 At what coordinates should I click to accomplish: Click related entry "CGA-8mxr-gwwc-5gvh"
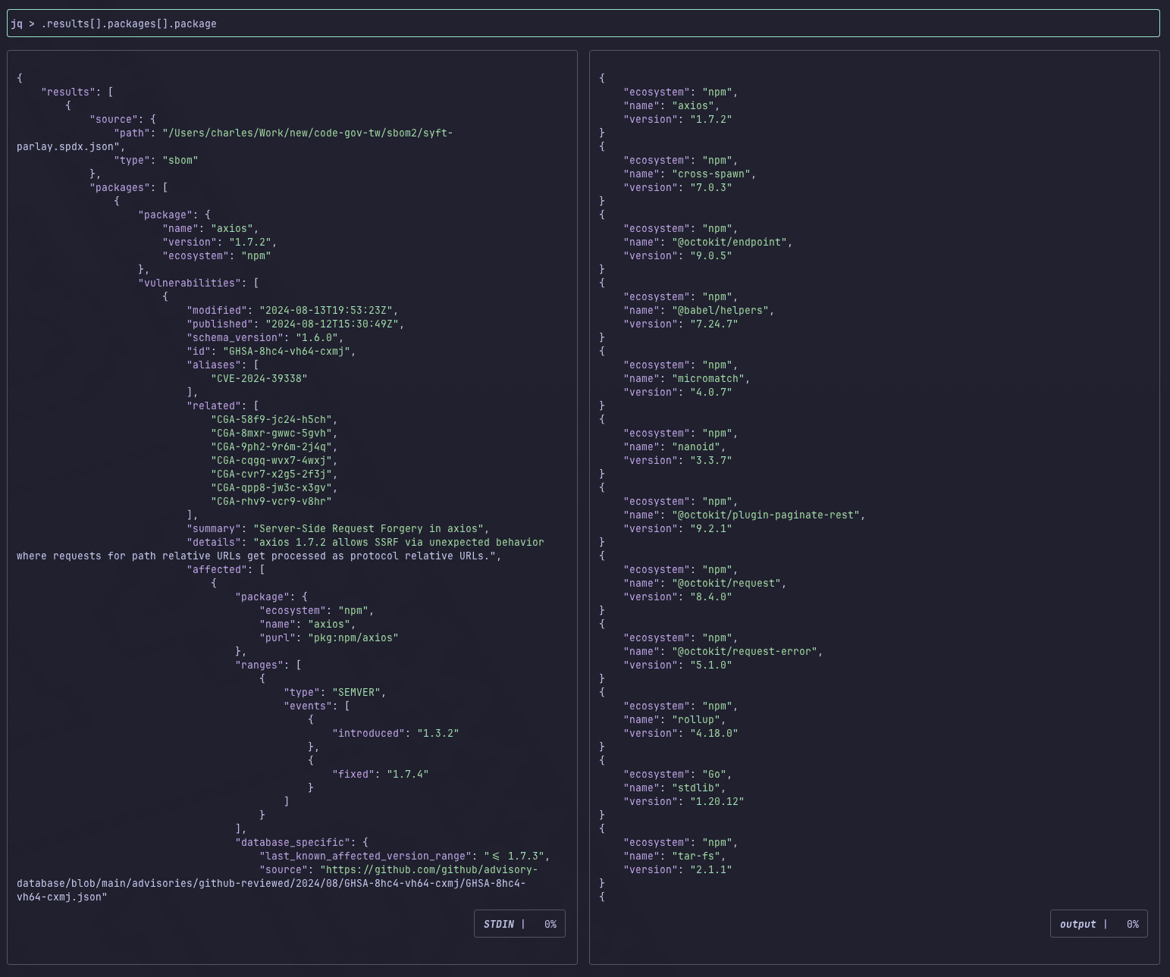tap(271, 433)
